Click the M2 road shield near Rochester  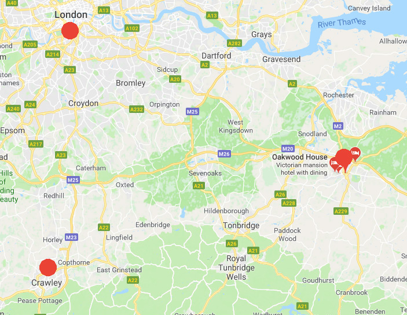coord(338,126)
